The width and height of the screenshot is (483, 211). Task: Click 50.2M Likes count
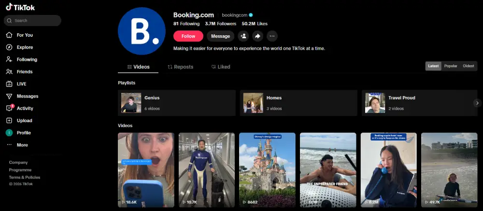(255, 24)
